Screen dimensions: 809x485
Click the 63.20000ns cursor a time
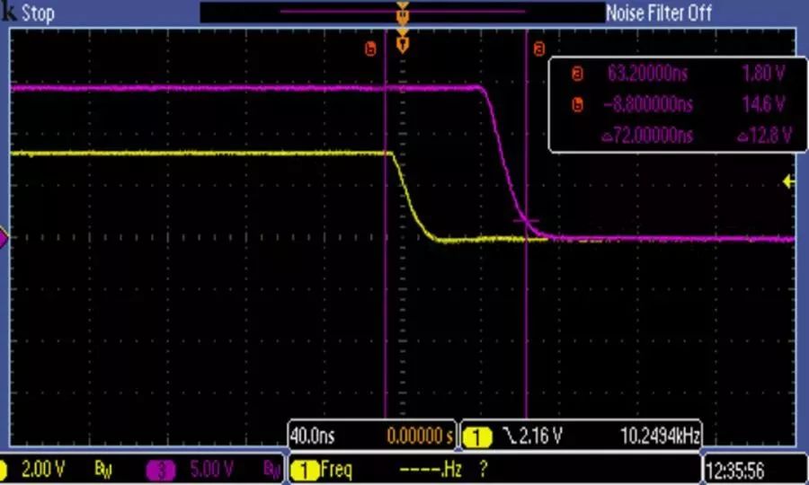point(647,73)
